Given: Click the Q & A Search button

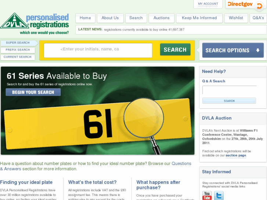Looking at the screenshot, I should click(229, 101).
